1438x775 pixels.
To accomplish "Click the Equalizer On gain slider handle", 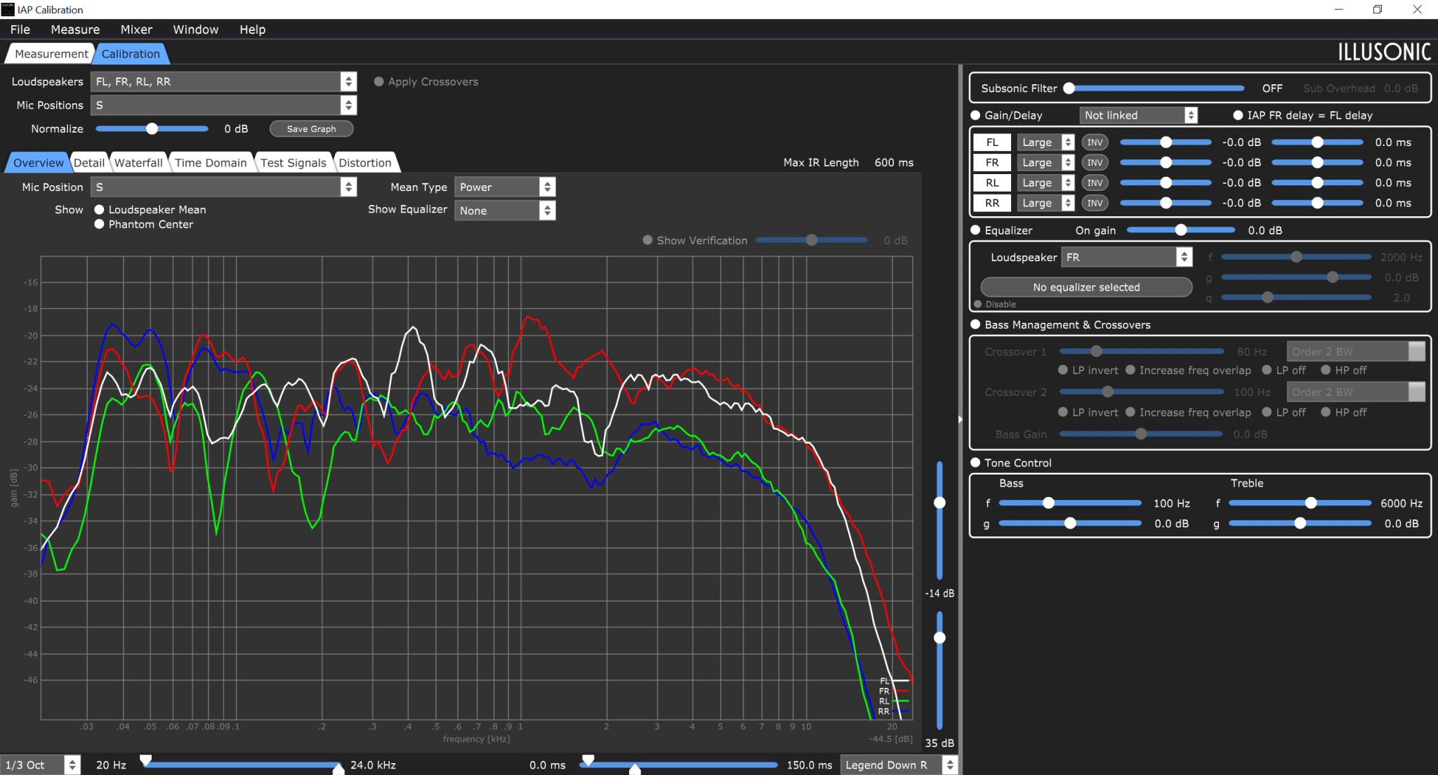I will tap(1181, 230).
